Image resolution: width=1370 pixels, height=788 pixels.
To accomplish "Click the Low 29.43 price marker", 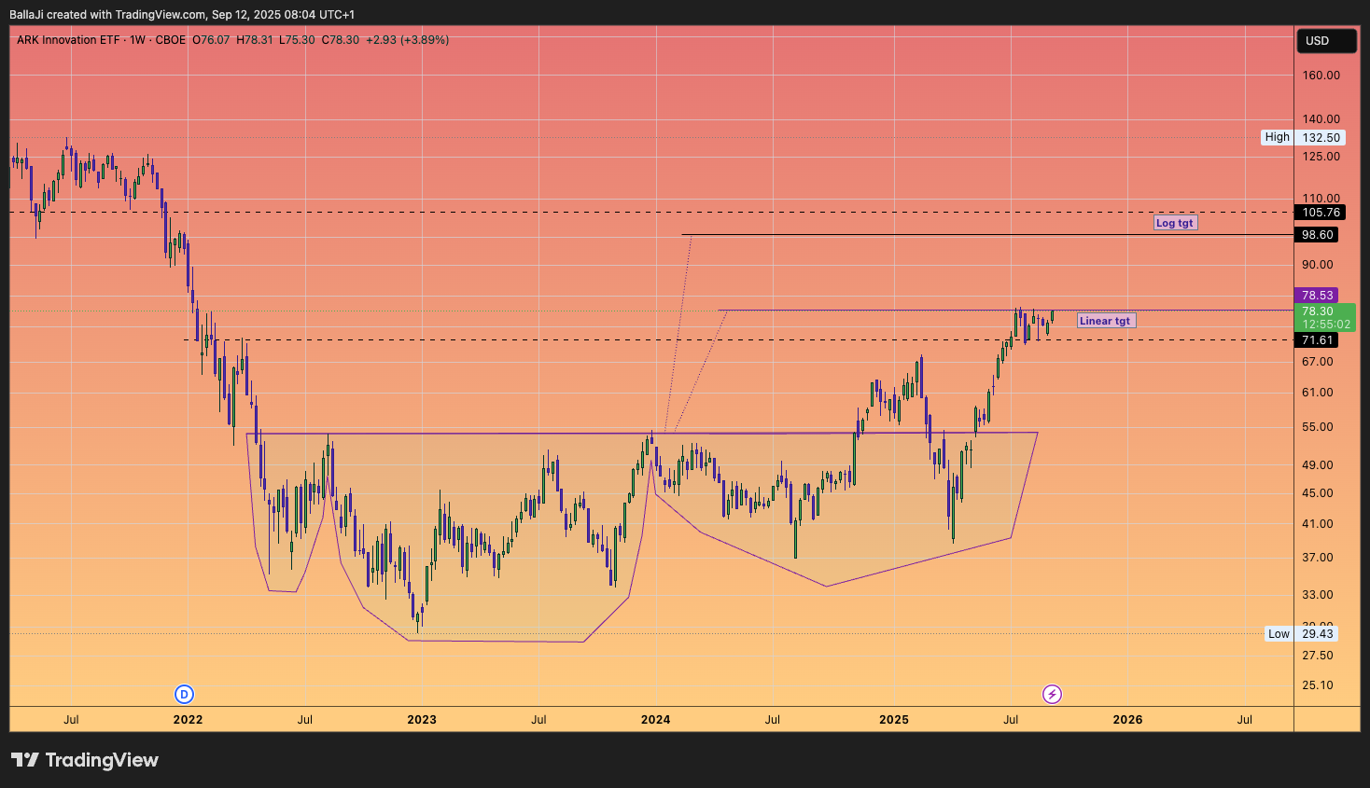I will tap(1302, 634).
